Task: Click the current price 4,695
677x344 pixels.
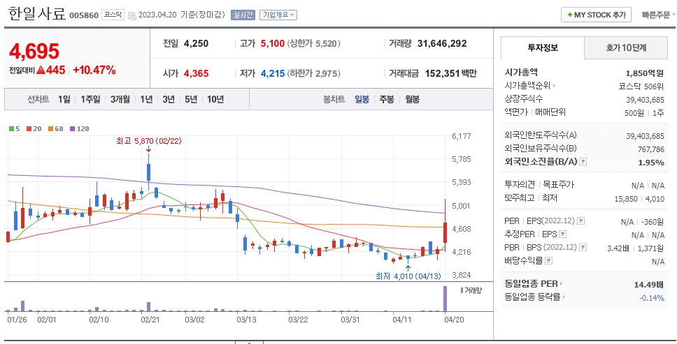Action: point(34,51)
